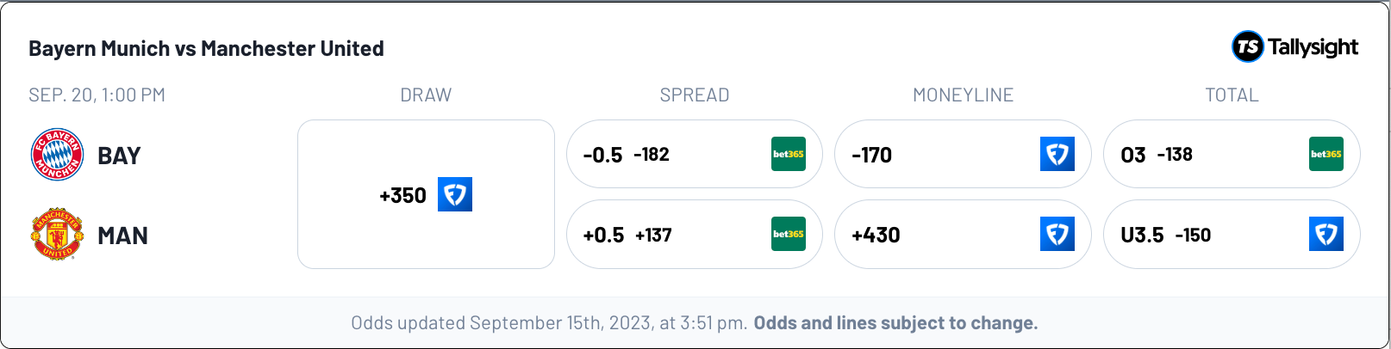Click the Tallysight logo
Screen dimensions: 1391x349
click(1294, 46)
